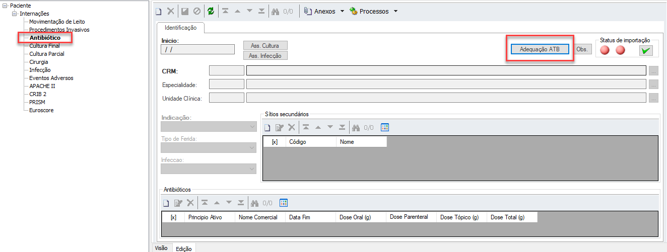Collapse the Paciente tree node
667x252 pixels.
(x=5, y=6)
